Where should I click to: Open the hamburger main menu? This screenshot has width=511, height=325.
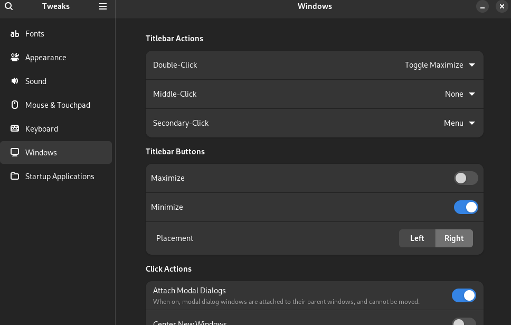tap(103, 6)
